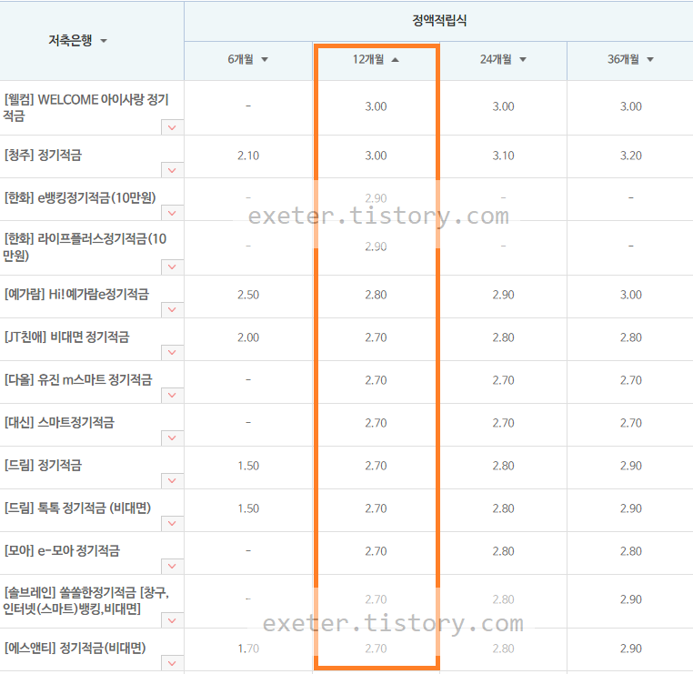Select [JT친애] 비대면 정기적금 name

[66, 337]
